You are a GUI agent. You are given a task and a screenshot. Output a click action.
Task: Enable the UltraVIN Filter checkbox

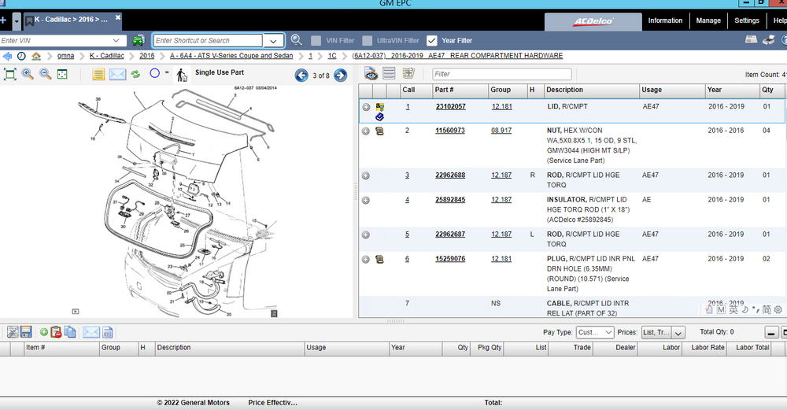(x=368, y=40)
